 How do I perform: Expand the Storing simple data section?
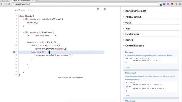(x=135, y=11)
